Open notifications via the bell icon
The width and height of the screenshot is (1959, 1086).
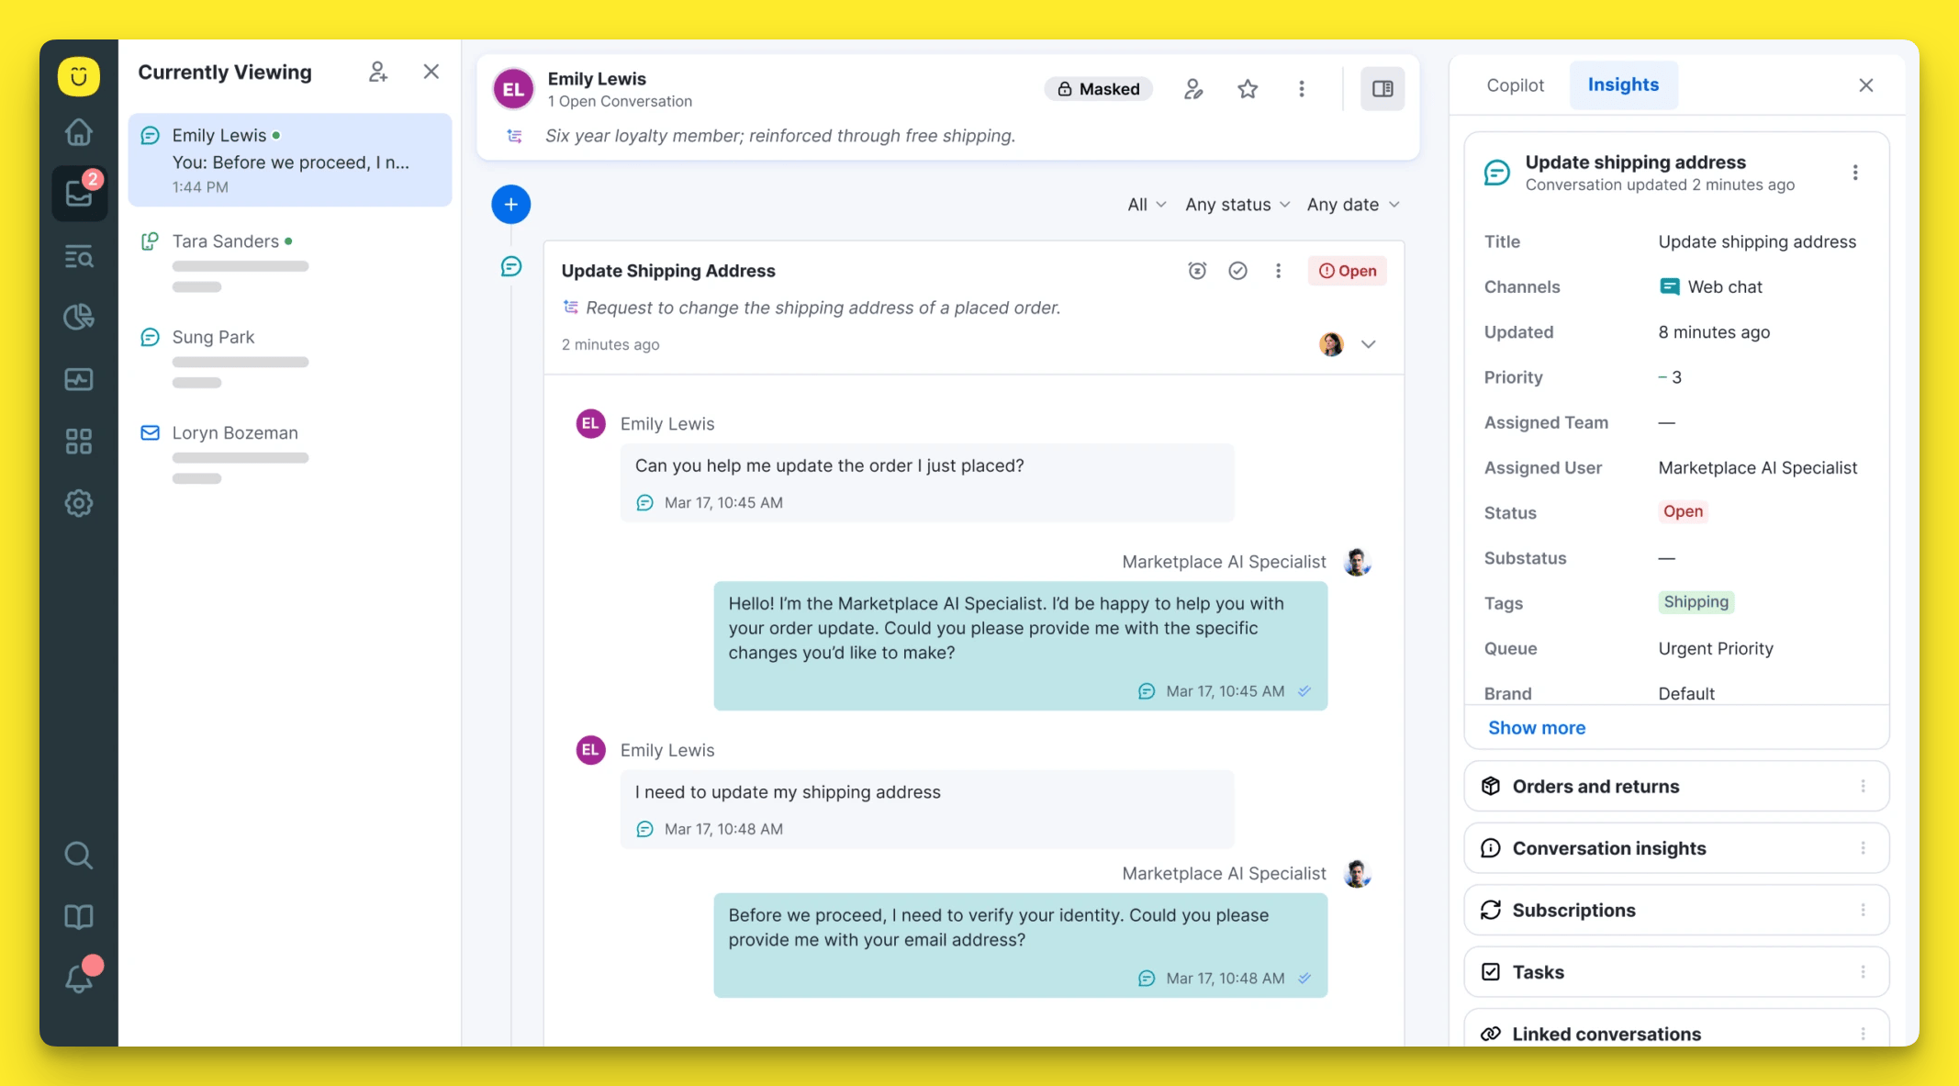[x=79, y=978]
